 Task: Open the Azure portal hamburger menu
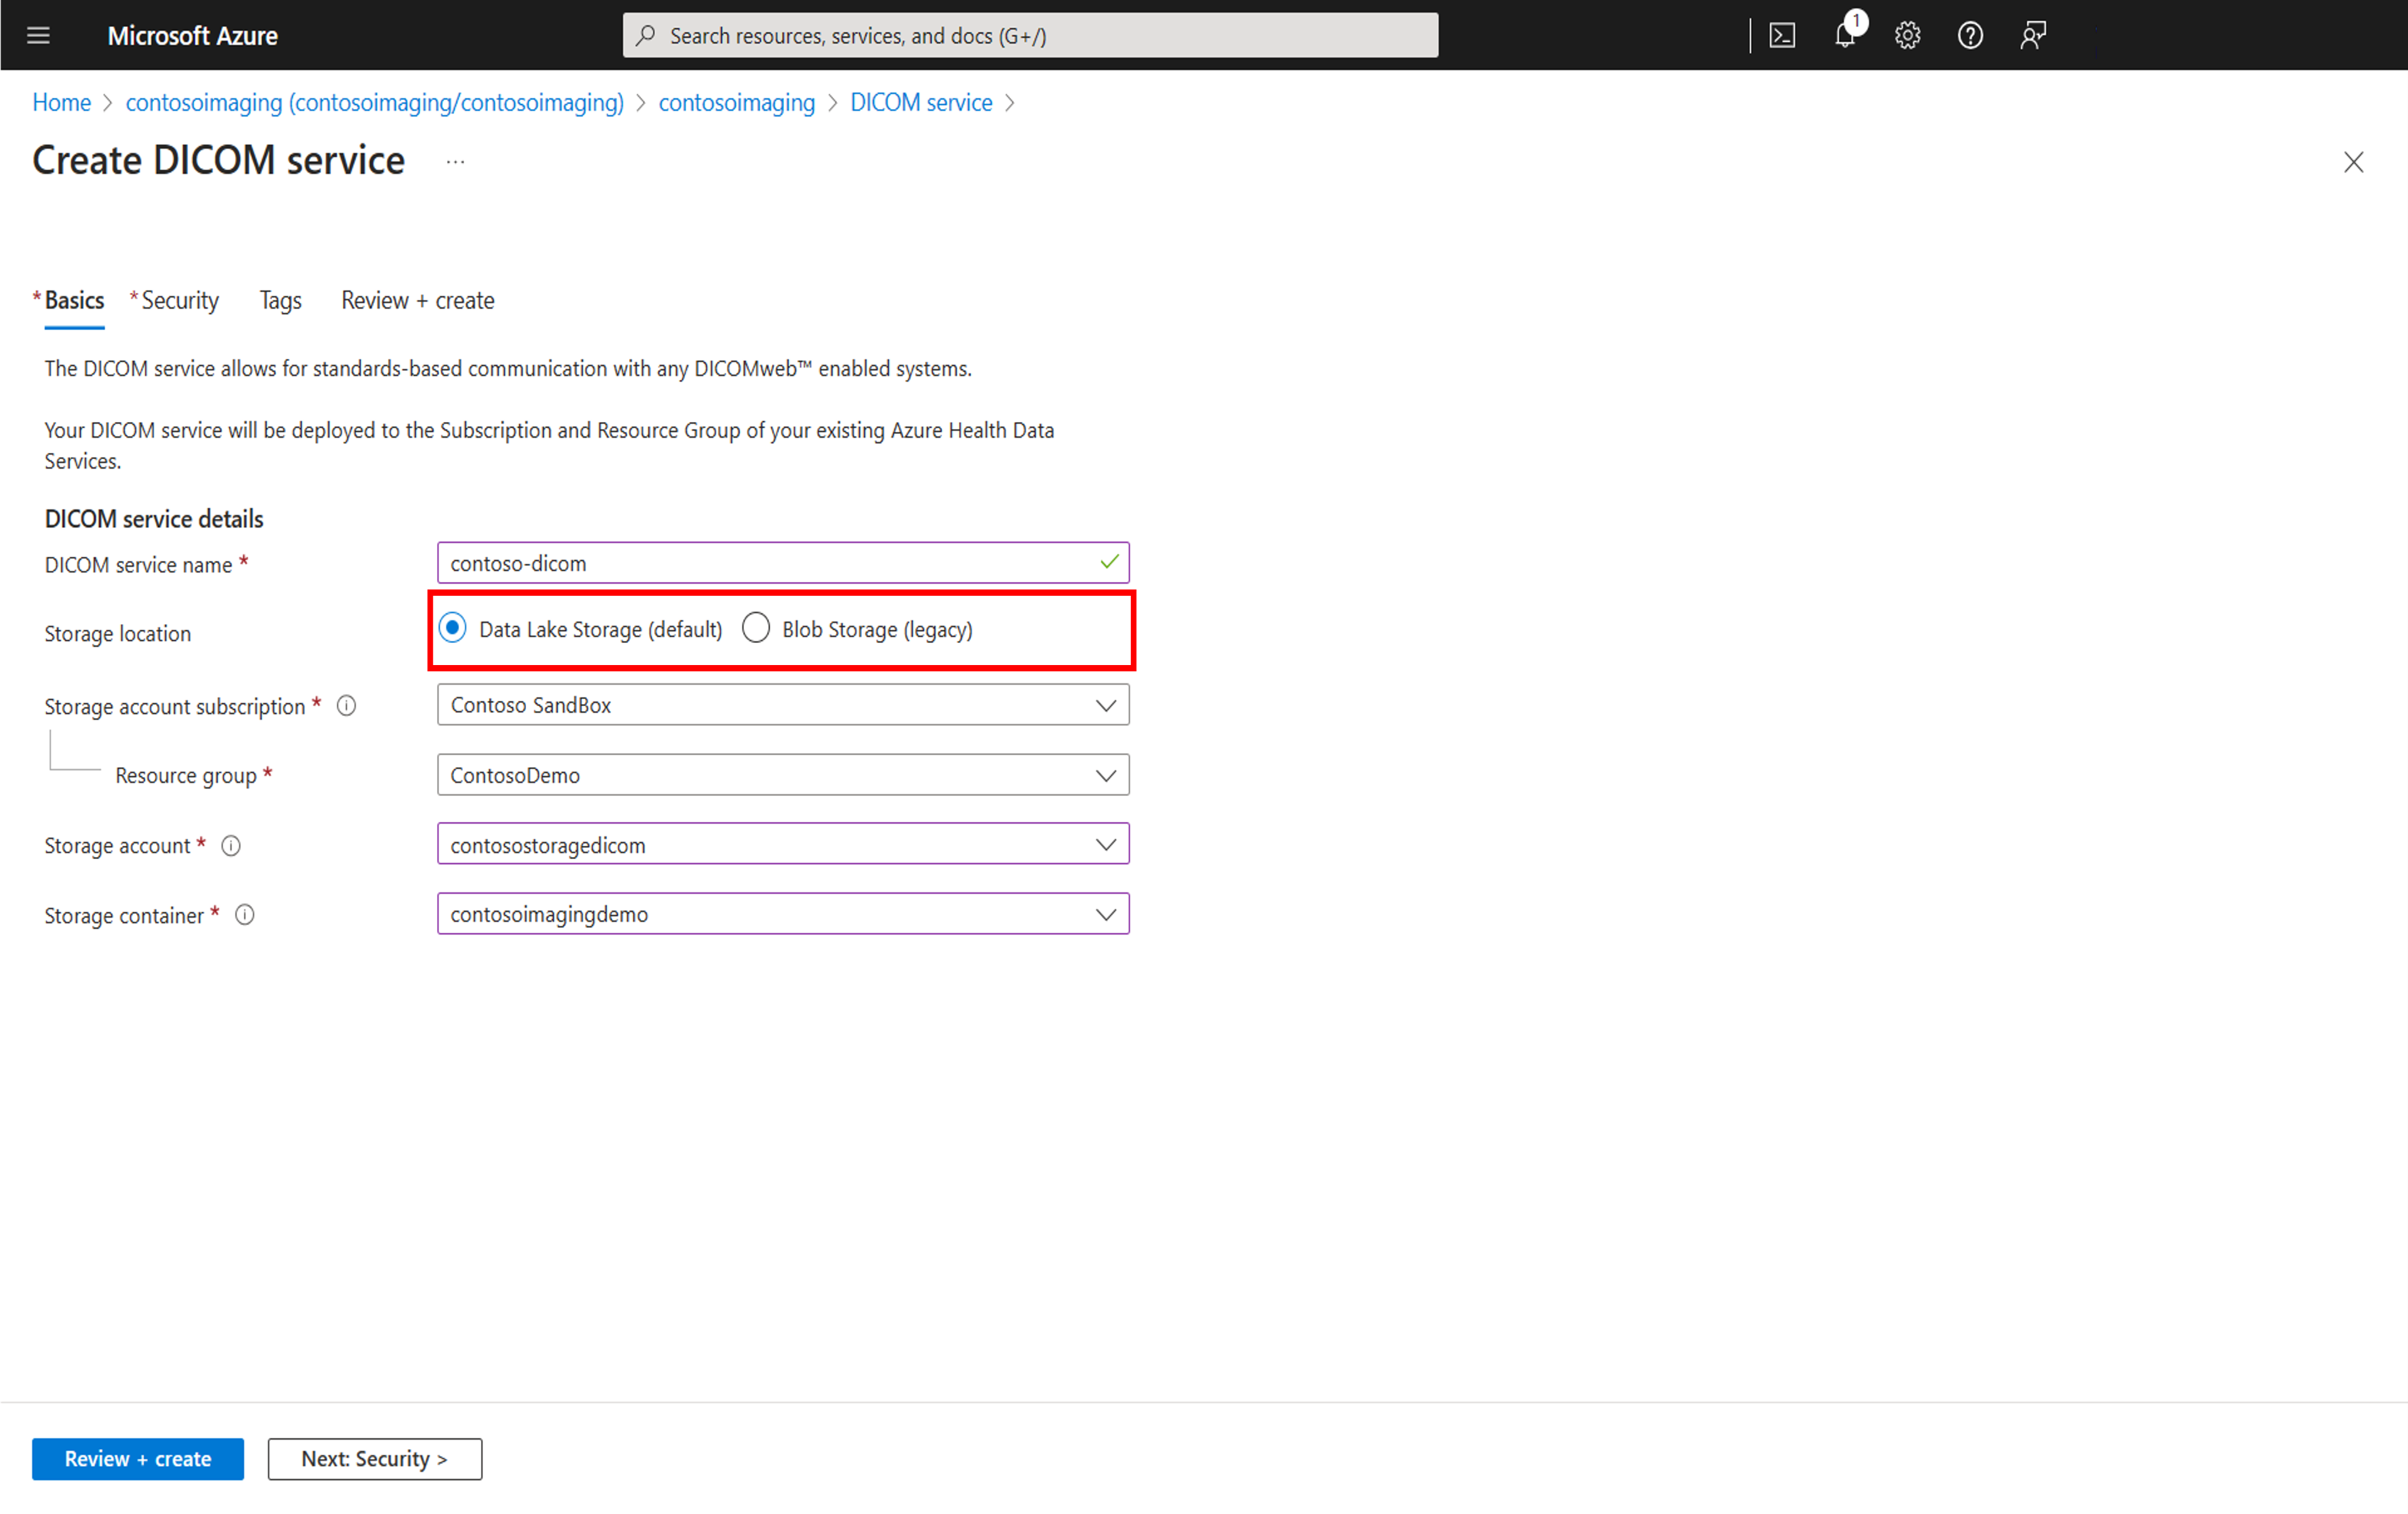pos(38,36)
